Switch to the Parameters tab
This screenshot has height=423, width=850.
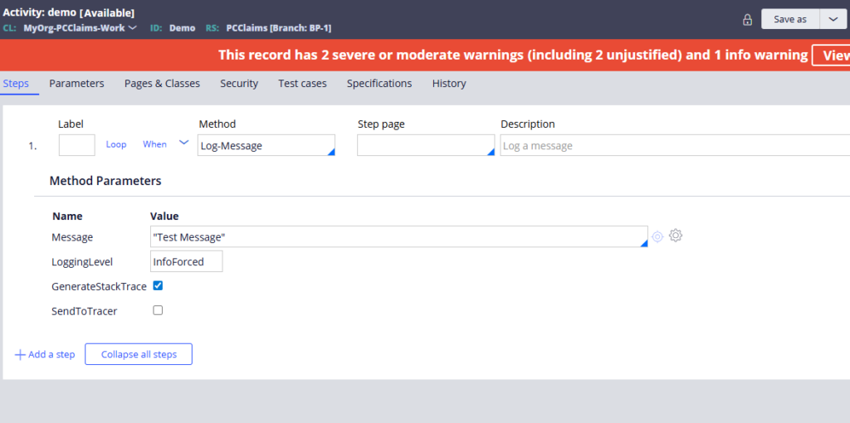[x=76, y=84]
